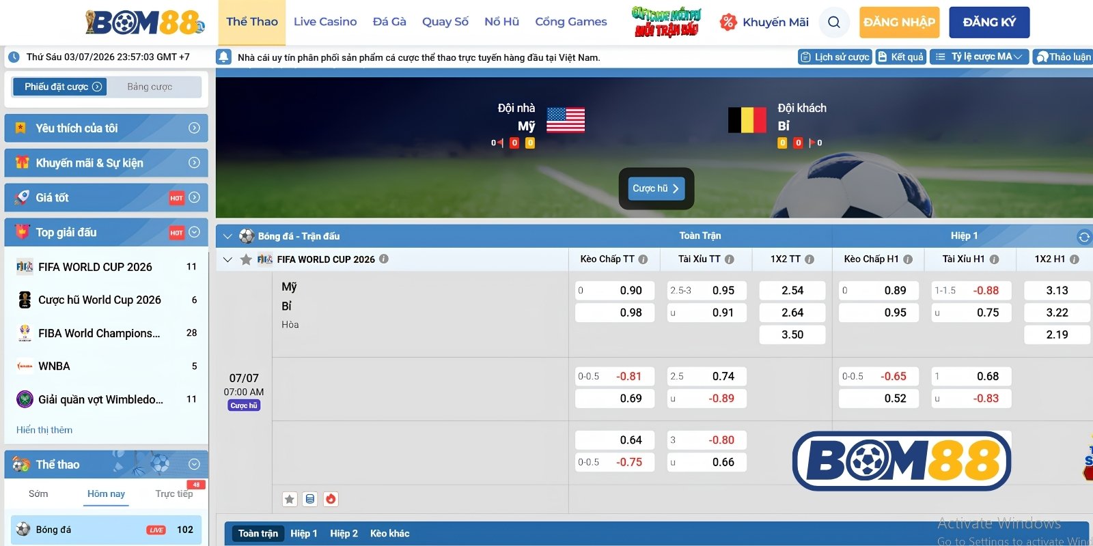The height and width of the screenshot is (546, 1093).
Task: Open the statistics stack icon below match
Action: click(310, 499)
